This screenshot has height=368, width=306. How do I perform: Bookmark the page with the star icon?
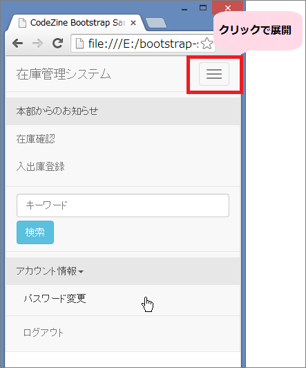[x=207, y=44]
